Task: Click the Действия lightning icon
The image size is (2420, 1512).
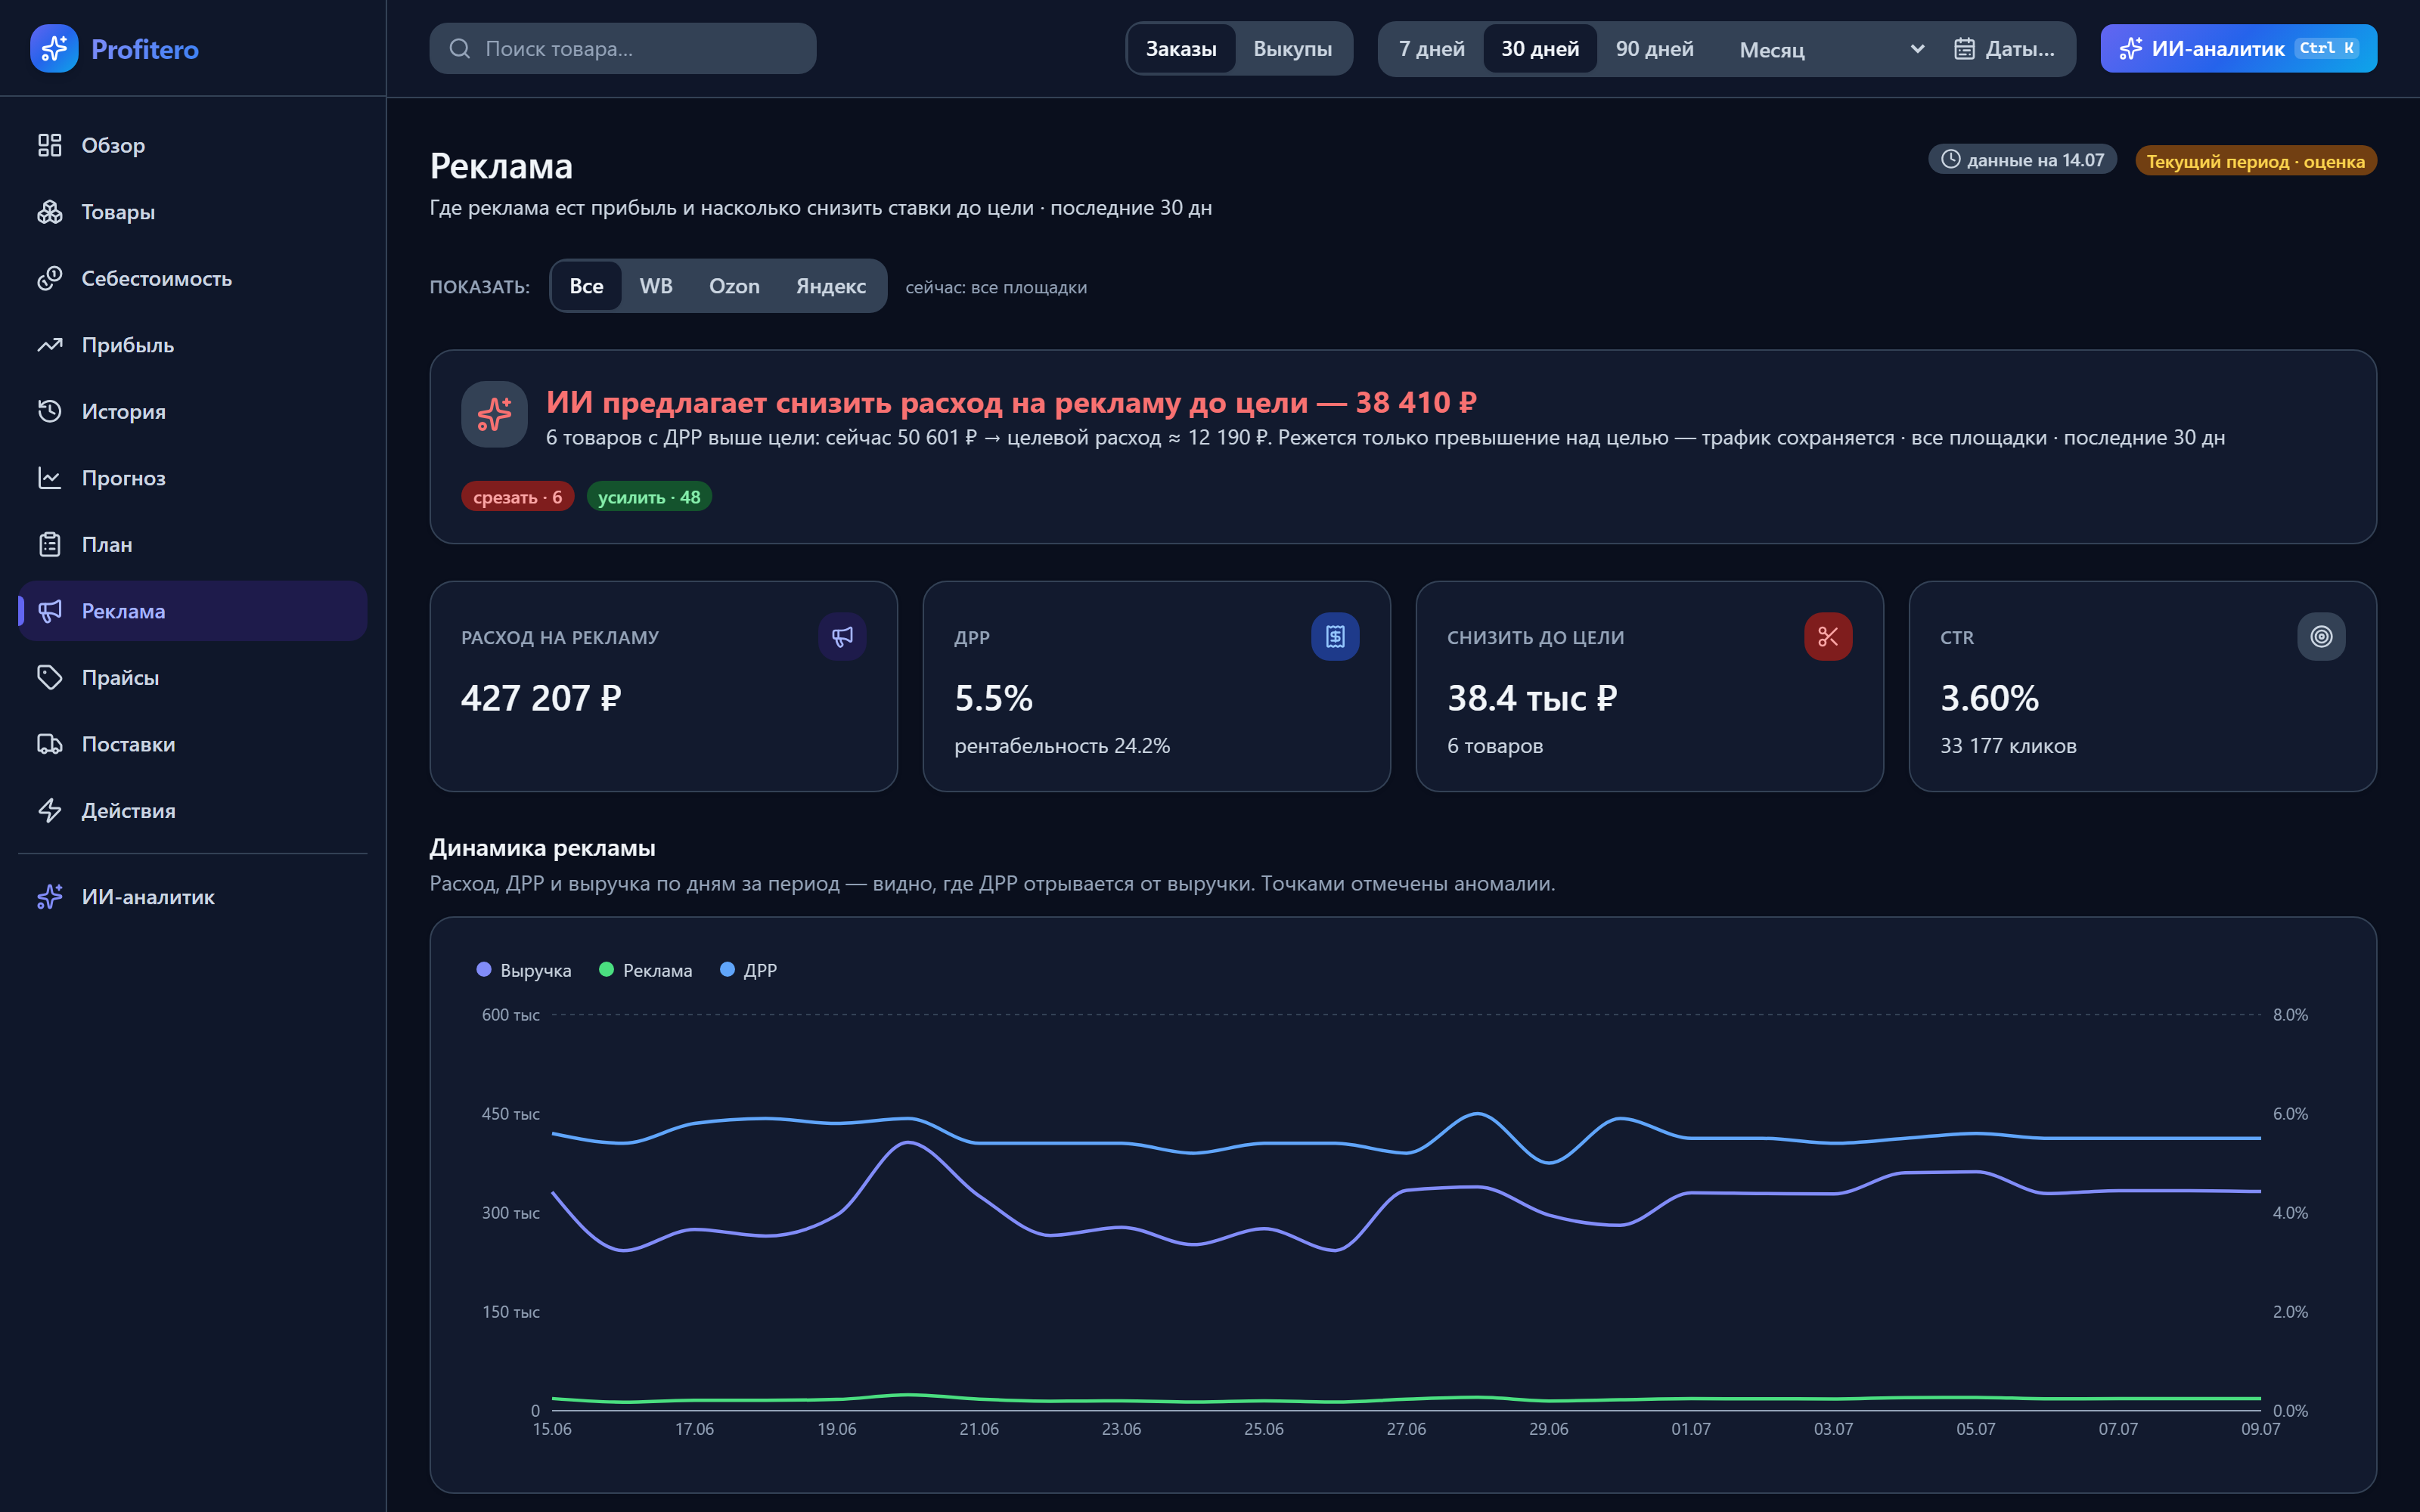Action: coord(49,810)
